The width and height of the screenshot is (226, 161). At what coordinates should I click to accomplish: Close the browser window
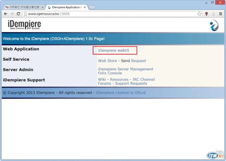[x=220, y=3]
